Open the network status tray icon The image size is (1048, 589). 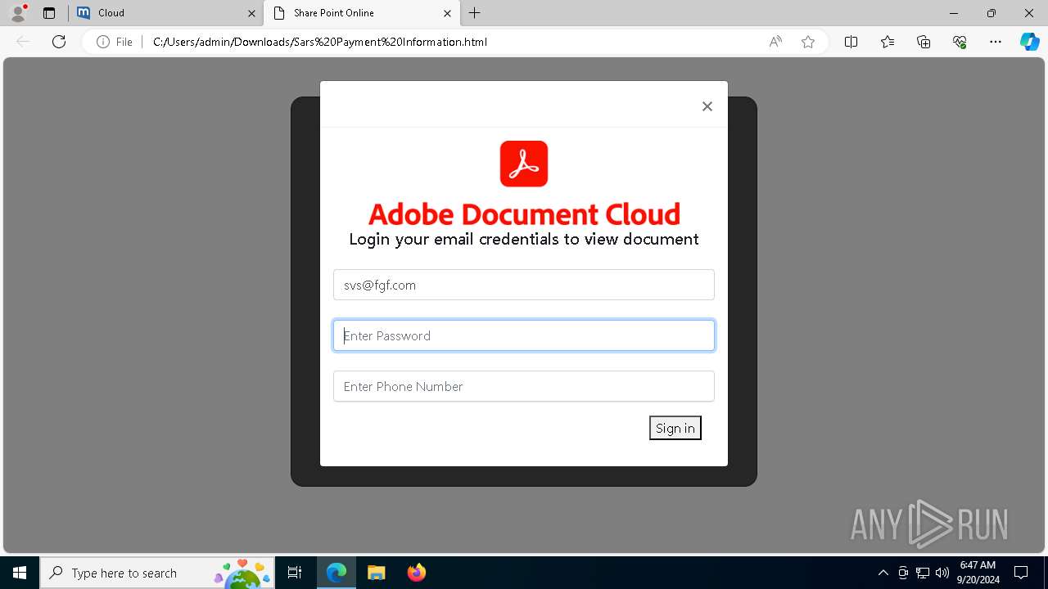pos(923,573)
